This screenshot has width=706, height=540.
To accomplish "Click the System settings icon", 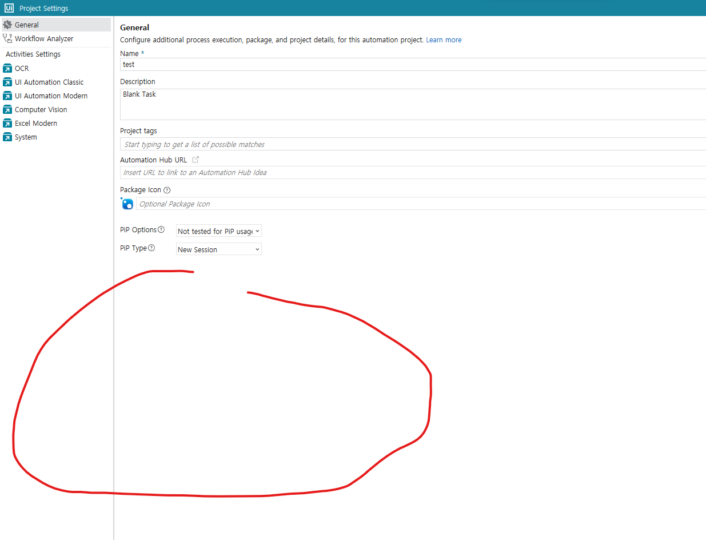I will (7, 137).
